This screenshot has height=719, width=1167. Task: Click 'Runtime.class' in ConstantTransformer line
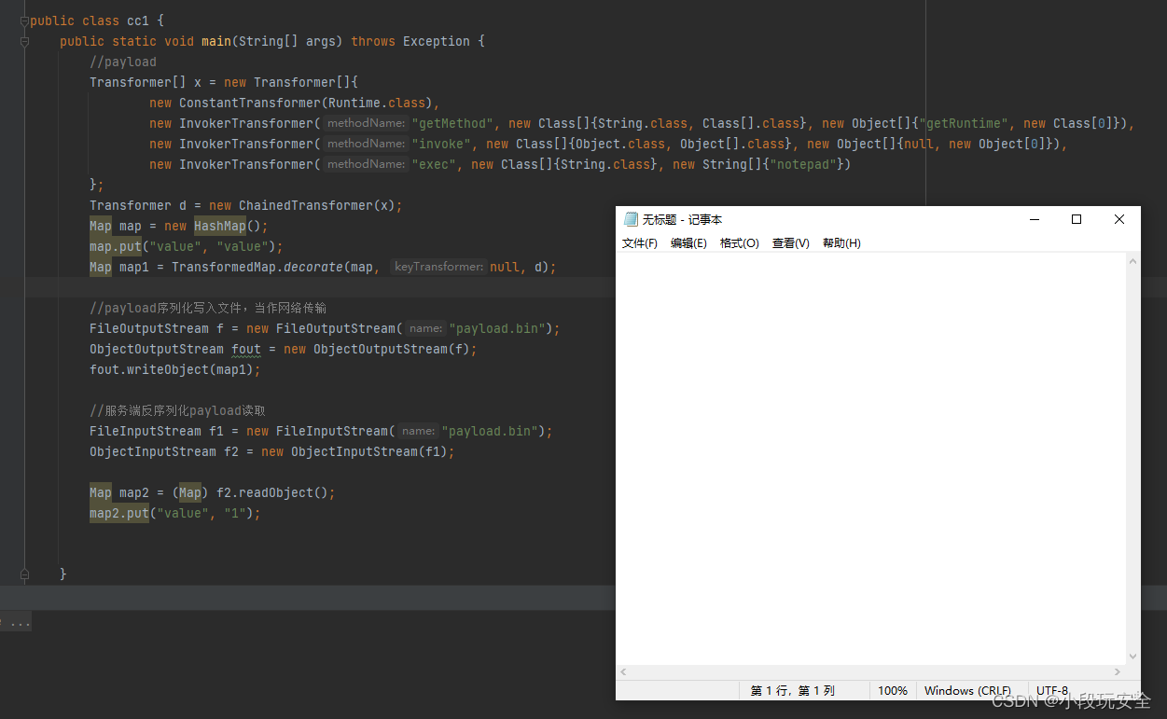[377, 103]
